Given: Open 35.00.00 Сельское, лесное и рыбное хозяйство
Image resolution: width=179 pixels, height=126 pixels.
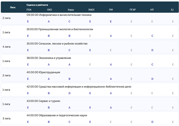Looking at the screenshot, I should tap(57, 44).
